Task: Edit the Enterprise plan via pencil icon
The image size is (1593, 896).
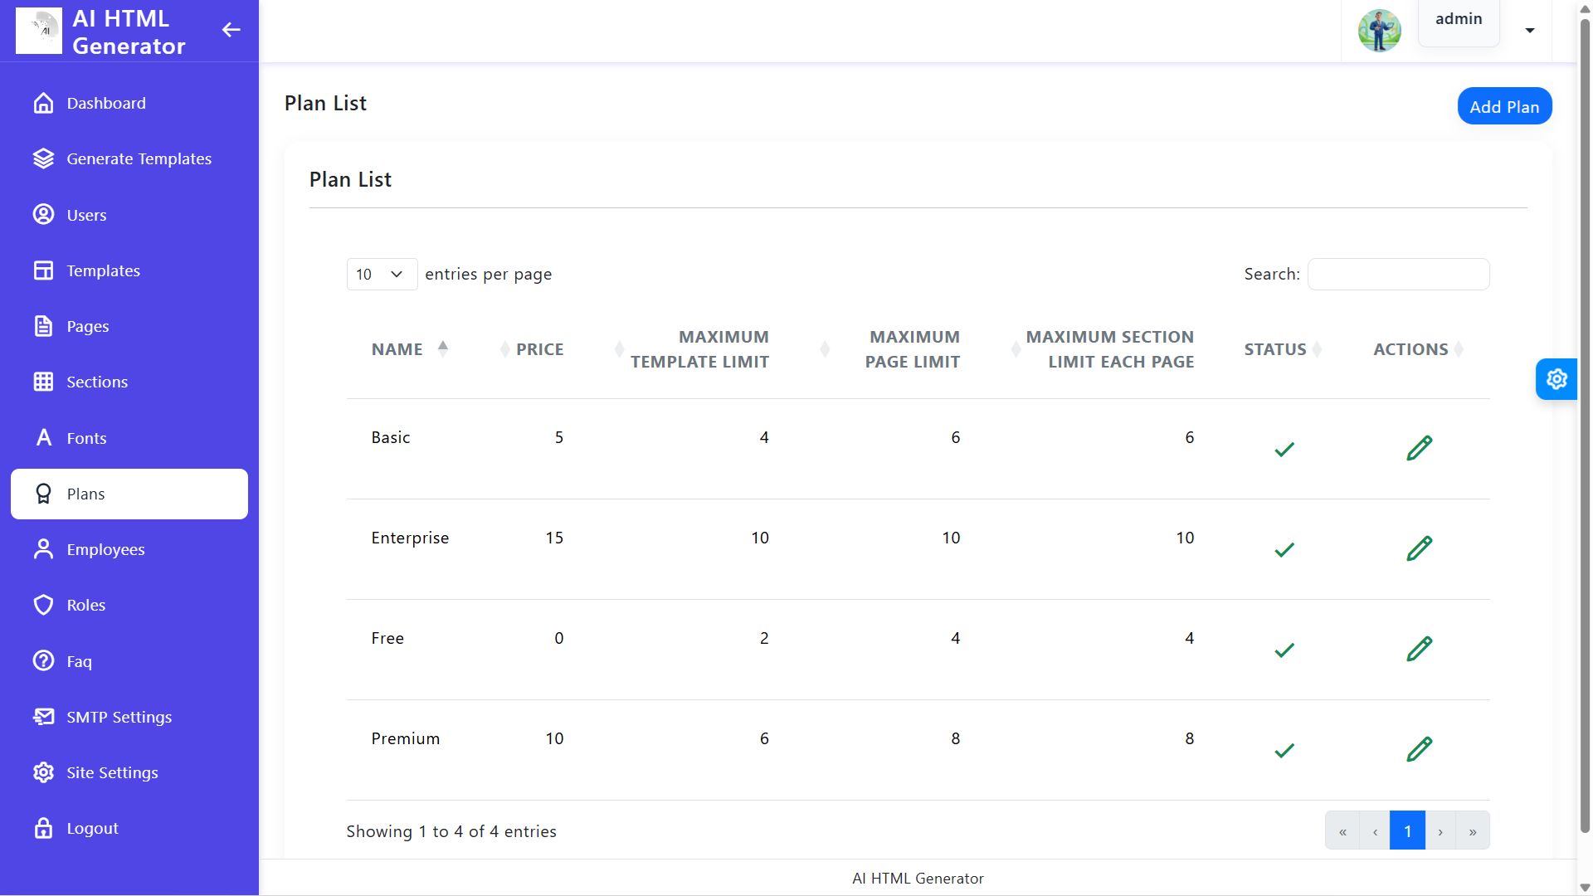Action: coord(1419,548)
